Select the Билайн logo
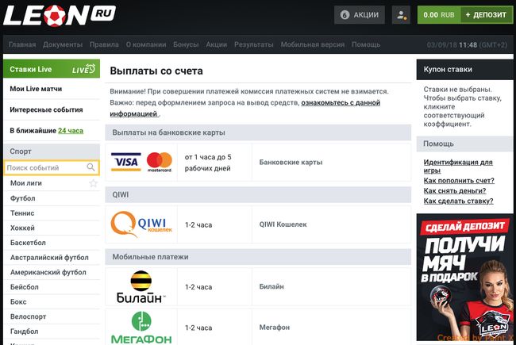The width and height of the screenshot is (516, 345). 141,287
